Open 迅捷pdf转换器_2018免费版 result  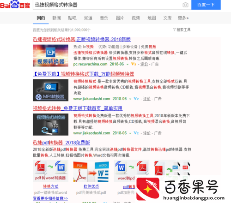click(61, 143)
